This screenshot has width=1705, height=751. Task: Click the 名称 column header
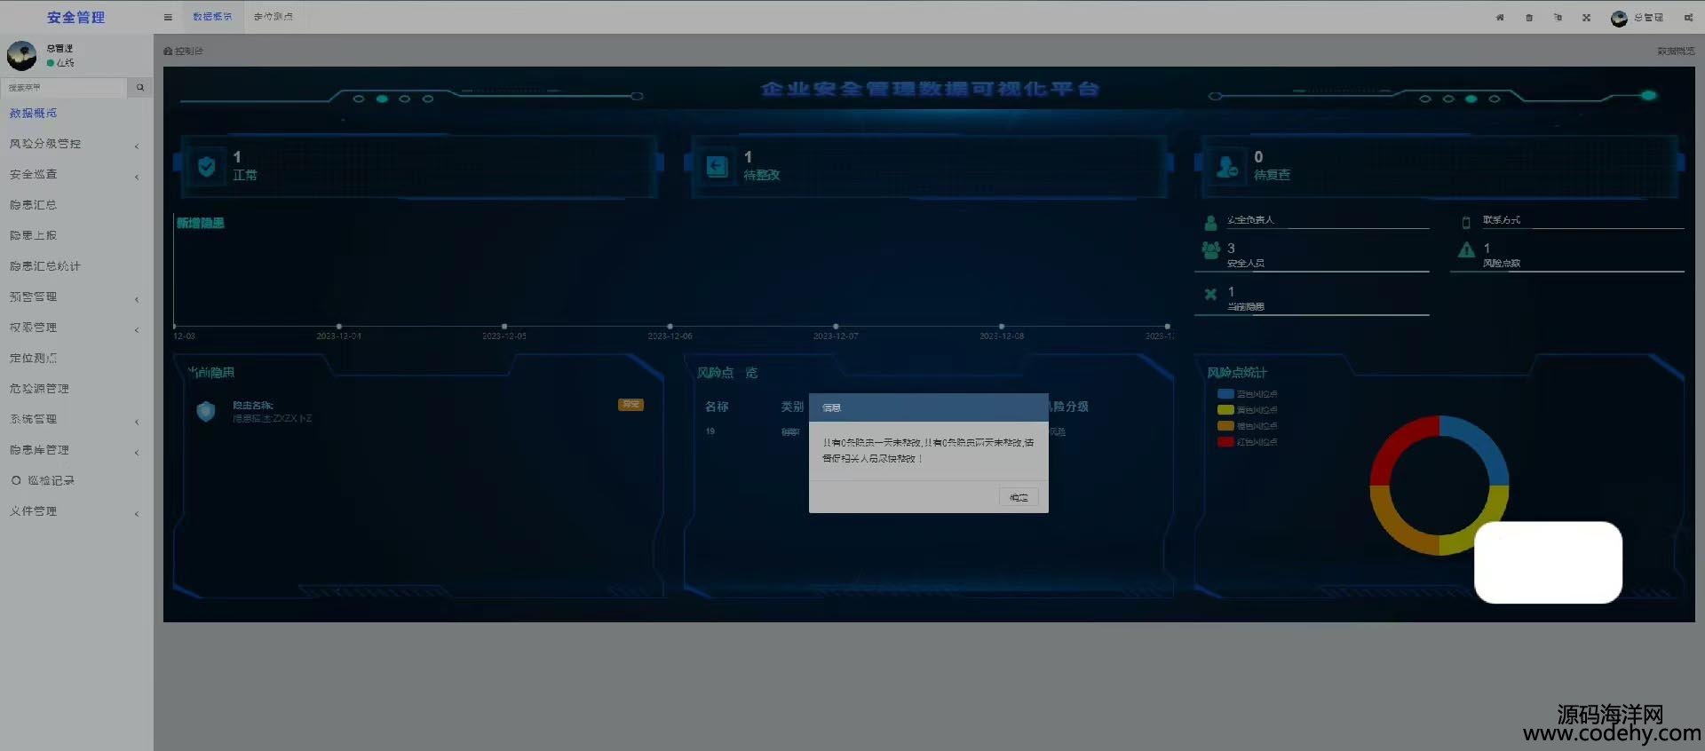[x=717, y=407]
